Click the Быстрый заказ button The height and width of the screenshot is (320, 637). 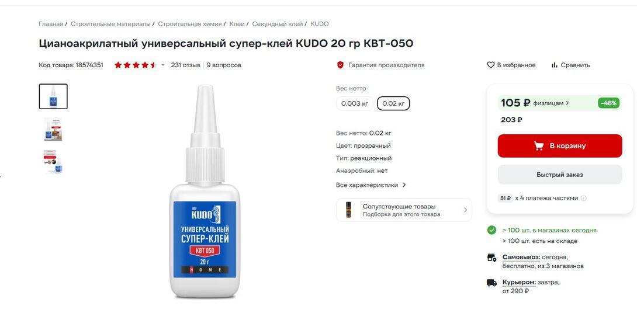pyautogui.click(x=559, y=175)
